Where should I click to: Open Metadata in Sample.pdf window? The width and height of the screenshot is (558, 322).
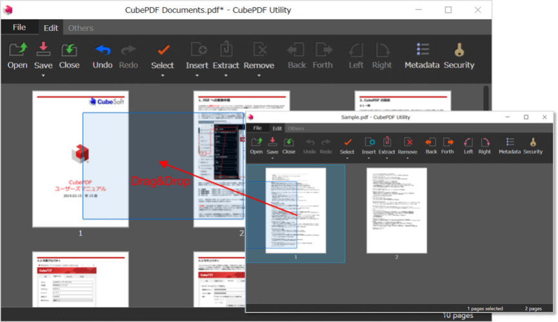click(x=510, y=142)
